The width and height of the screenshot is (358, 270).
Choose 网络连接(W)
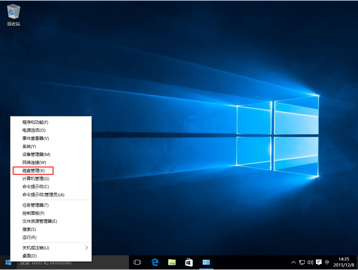(51, 163)
